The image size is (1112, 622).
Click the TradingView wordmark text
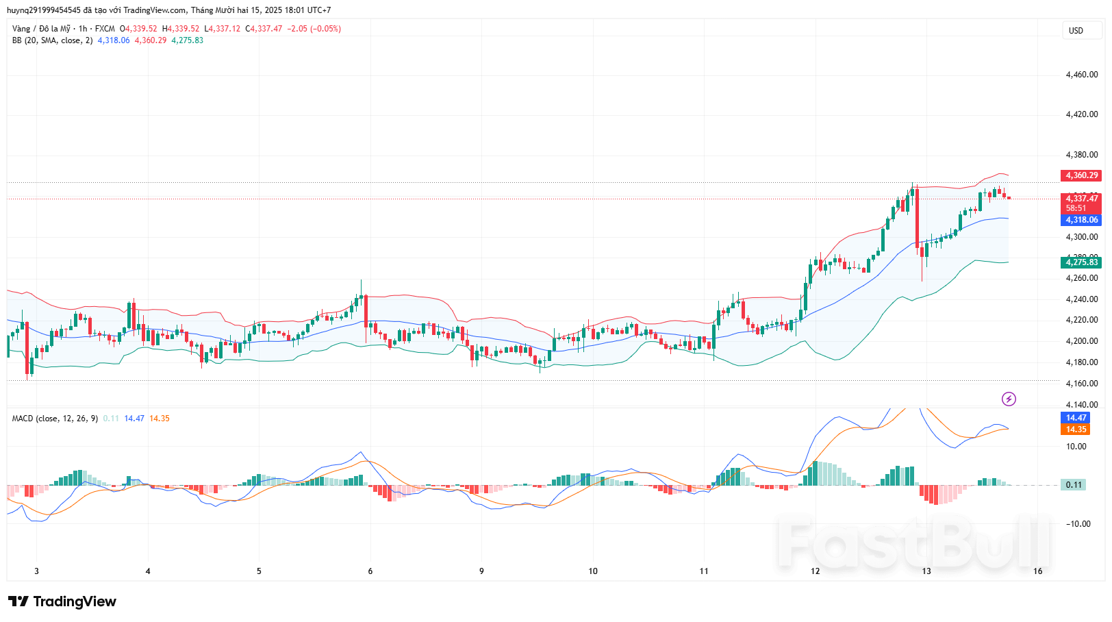coord(75,601)
